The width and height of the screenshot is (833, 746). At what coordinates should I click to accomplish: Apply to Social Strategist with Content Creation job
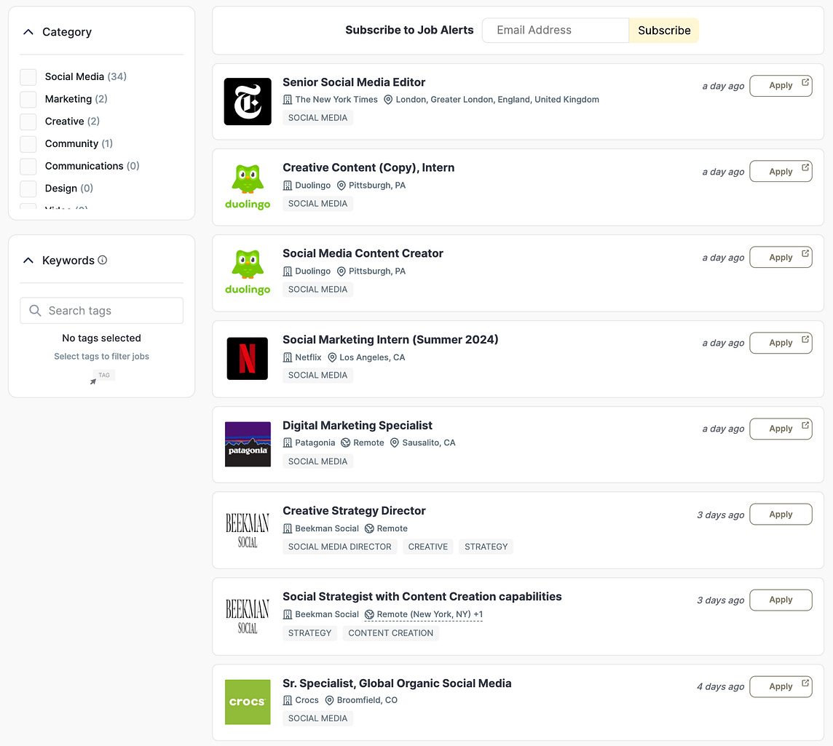[x=781, y=600]
